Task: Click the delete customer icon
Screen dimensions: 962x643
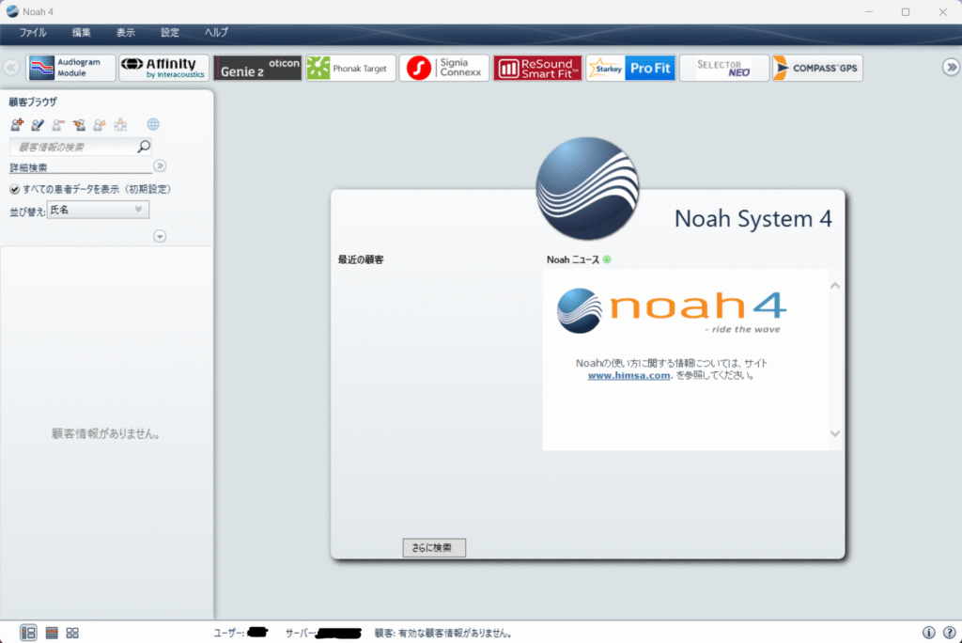Action: tap(58, 125)
